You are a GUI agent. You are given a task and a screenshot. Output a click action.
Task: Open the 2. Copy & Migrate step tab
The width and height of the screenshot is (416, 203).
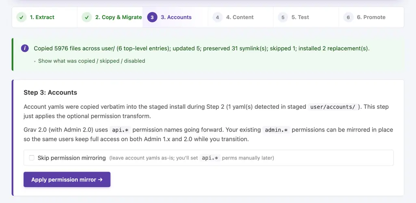110,17
